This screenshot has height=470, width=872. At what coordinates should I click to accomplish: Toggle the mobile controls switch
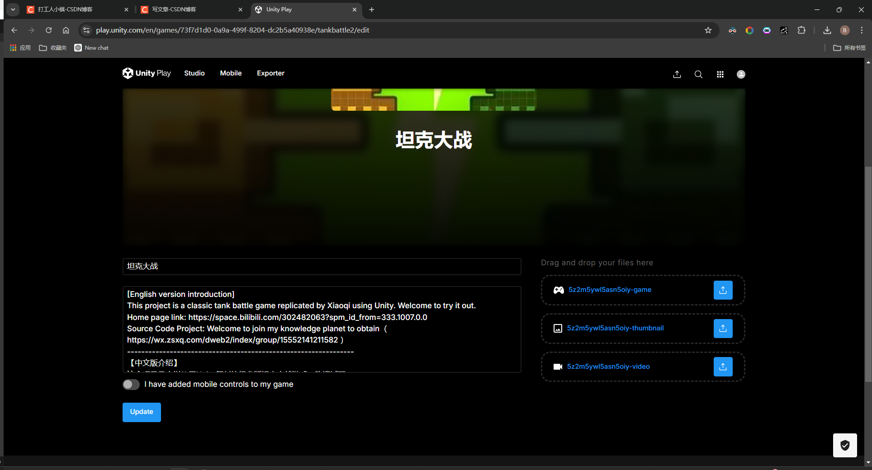click(x=131, y=385)
